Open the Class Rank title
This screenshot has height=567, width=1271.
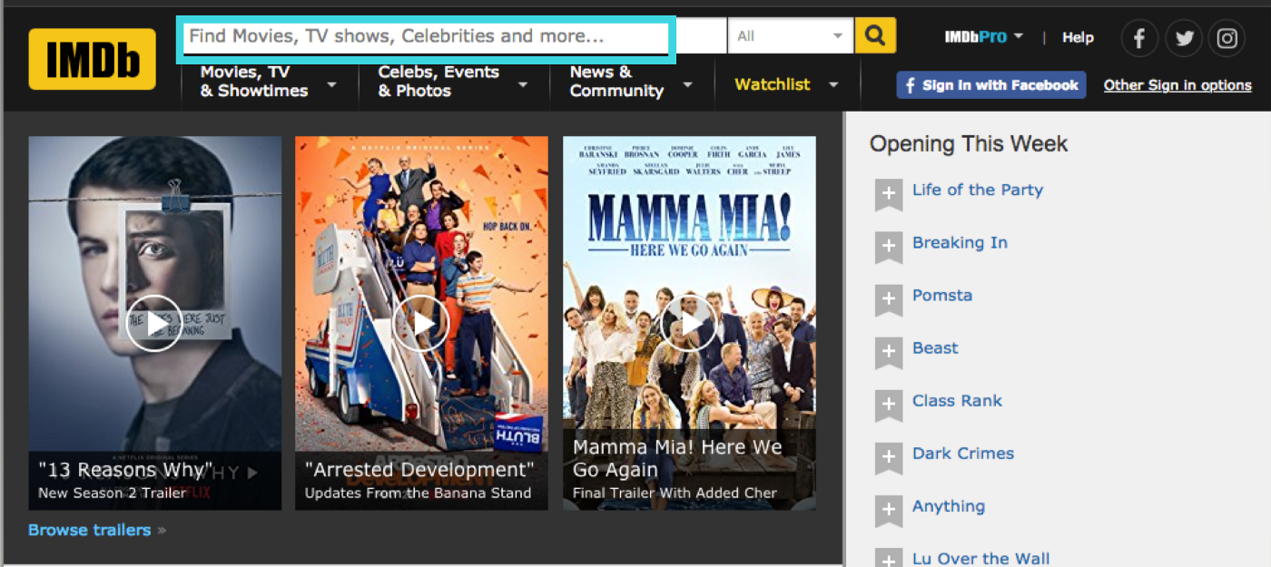pyautogui.click(x=957, y=400)
